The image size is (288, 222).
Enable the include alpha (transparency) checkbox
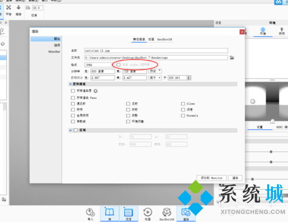(119, 65)
